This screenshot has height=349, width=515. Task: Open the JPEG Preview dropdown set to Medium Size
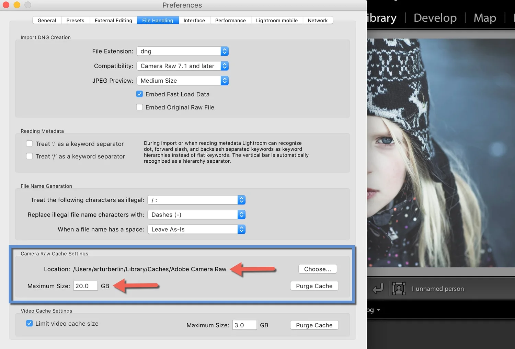[x=182, y=81]
